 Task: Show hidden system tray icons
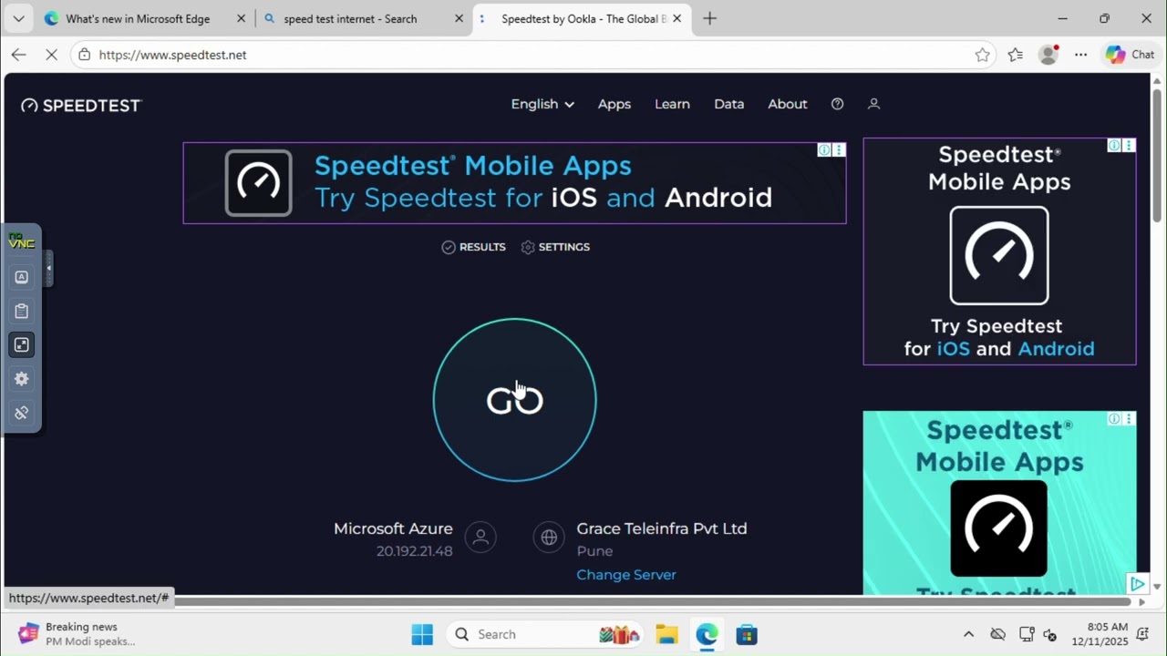tap(968, 634)
